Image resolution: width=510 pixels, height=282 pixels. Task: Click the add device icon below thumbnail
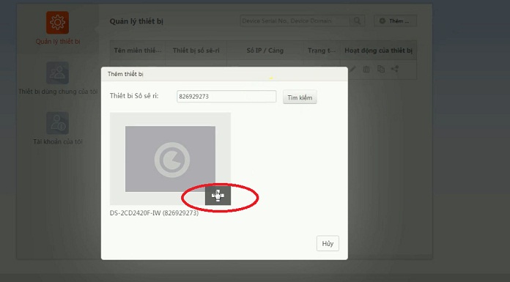coord(218,195)
